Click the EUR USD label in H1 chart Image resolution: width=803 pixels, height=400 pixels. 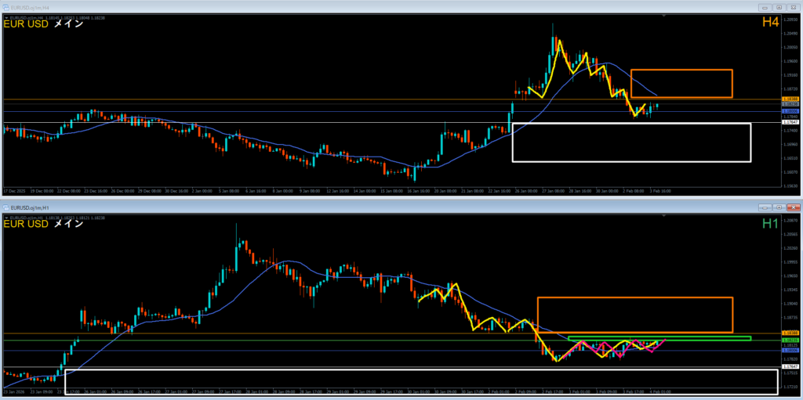tap(26, 224)
